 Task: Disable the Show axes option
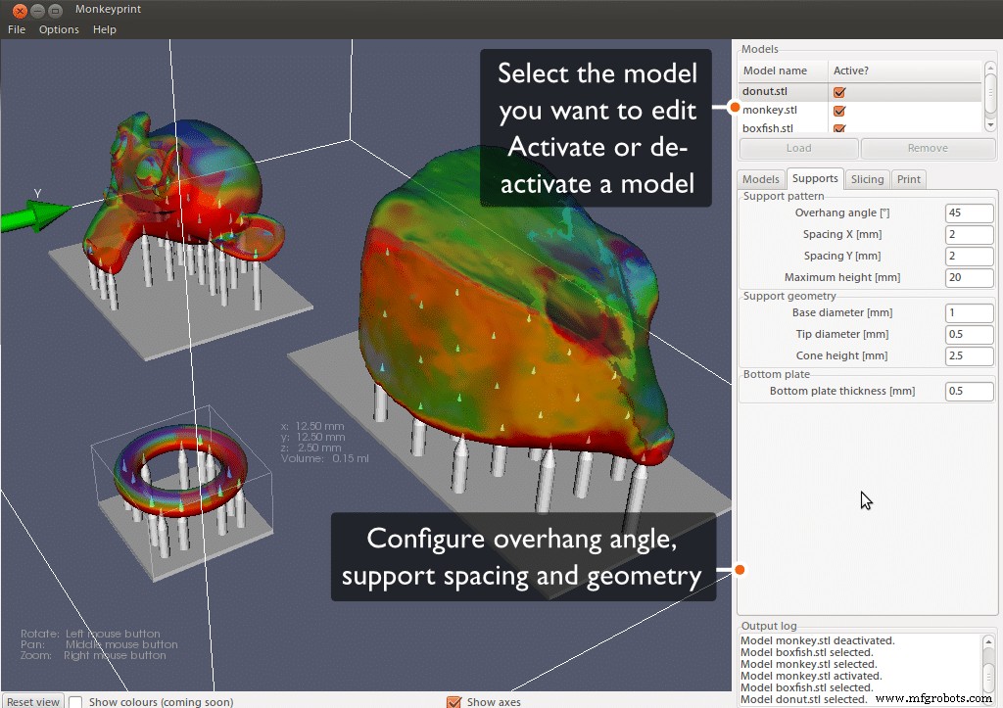(x=454, y=702)
